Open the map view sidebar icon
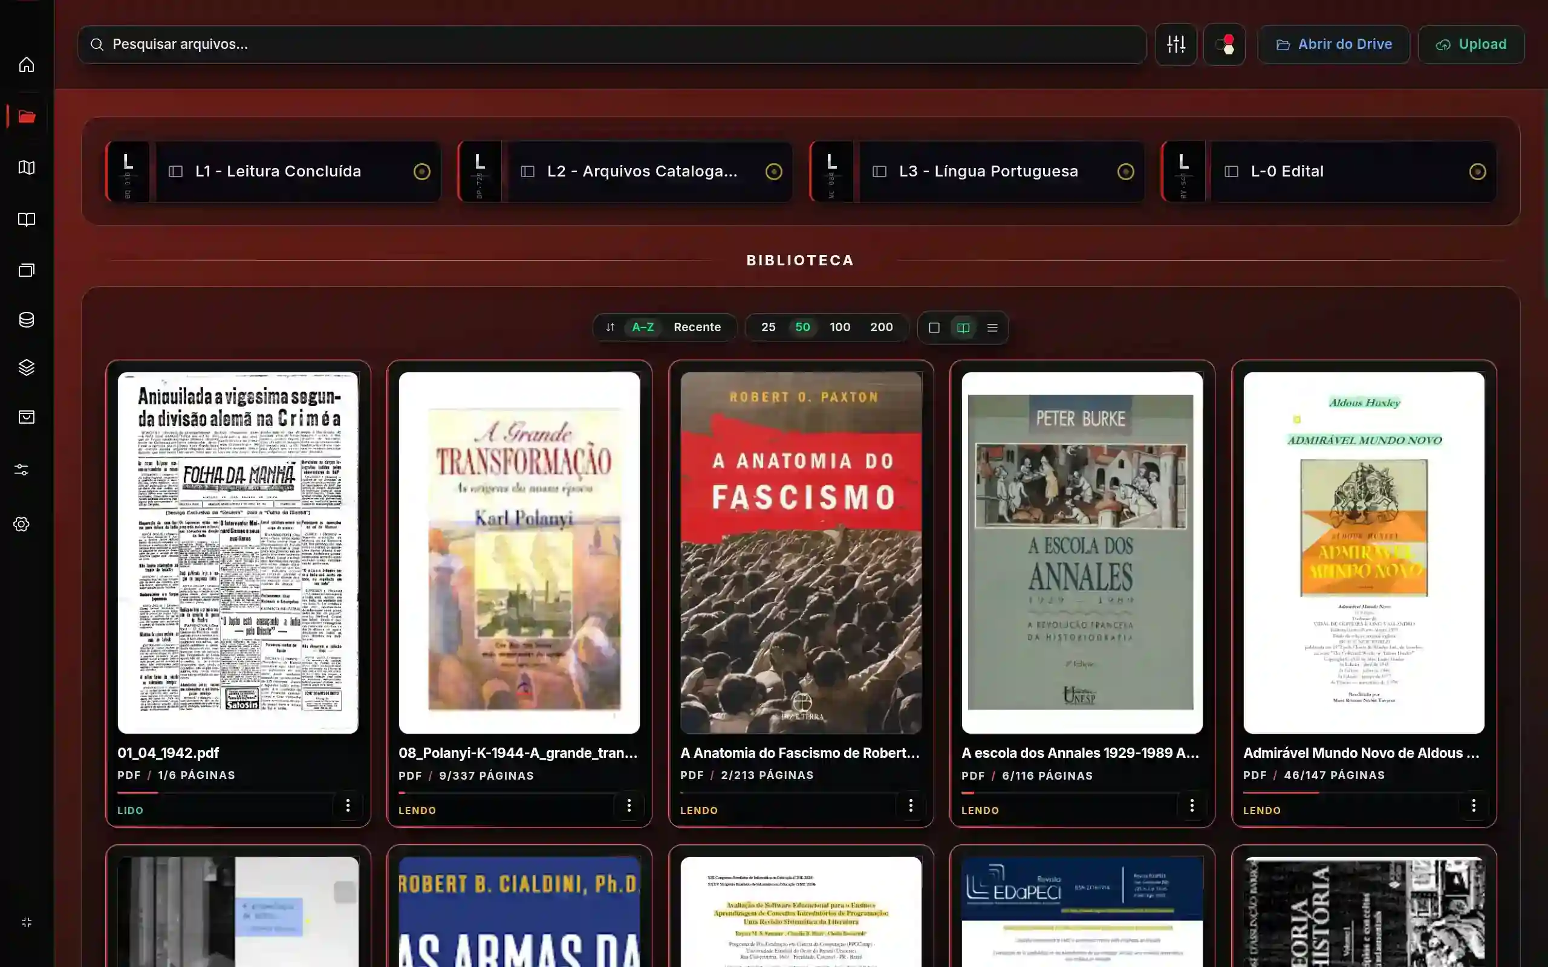Image resolution: width=1548 pixels, height=967 pixels. tap(26, 167)
